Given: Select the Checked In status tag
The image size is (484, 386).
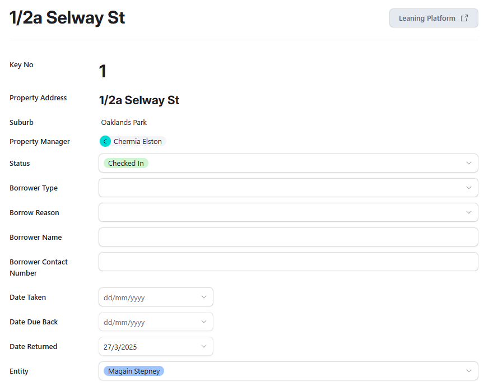Looking at the screenshot, I should [125, 163].
